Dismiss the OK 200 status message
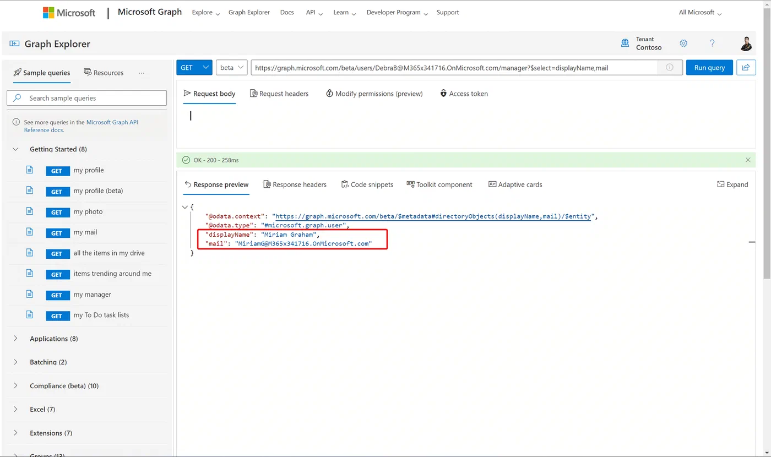 pos(748,160)
